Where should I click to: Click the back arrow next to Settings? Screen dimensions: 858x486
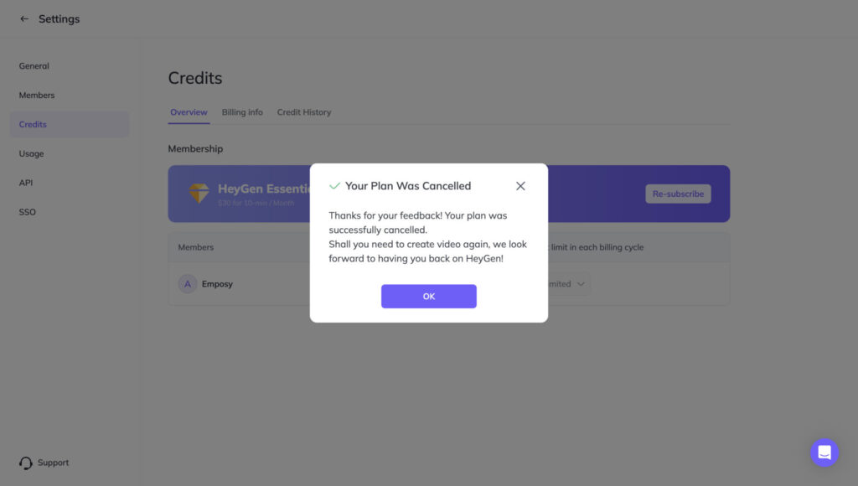point(24,18)
